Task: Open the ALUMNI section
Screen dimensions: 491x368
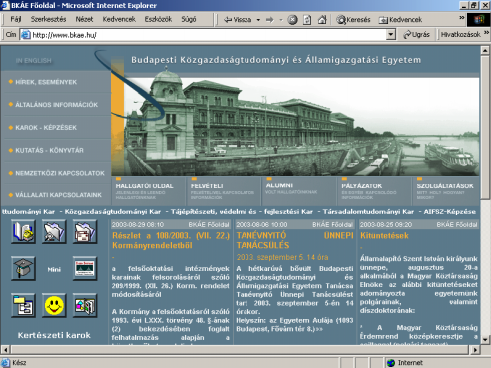Action: (x=279, y=185)
